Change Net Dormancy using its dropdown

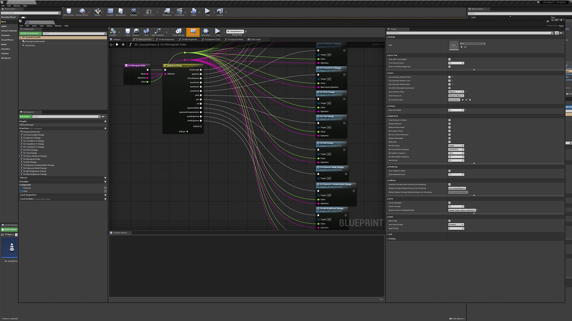(x=455, y=146)
